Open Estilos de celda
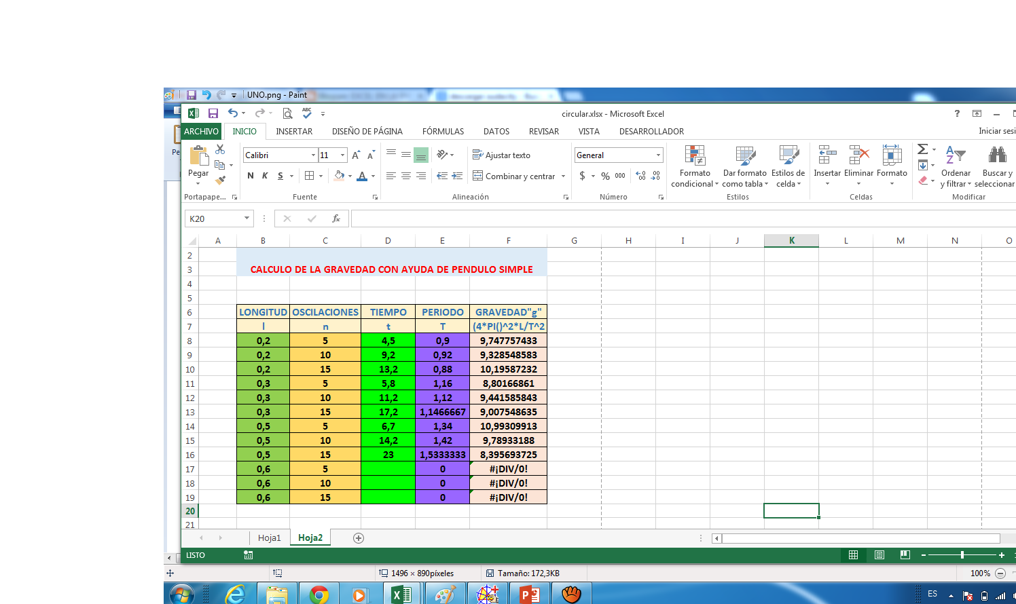1016x604 pixels. coord(788,166)
